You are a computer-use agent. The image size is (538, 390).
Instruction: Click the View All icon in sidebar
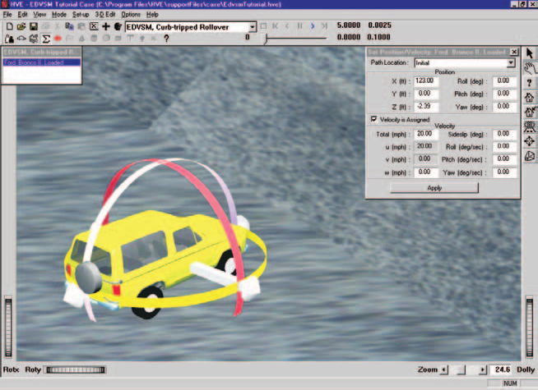tap(530, 126)
